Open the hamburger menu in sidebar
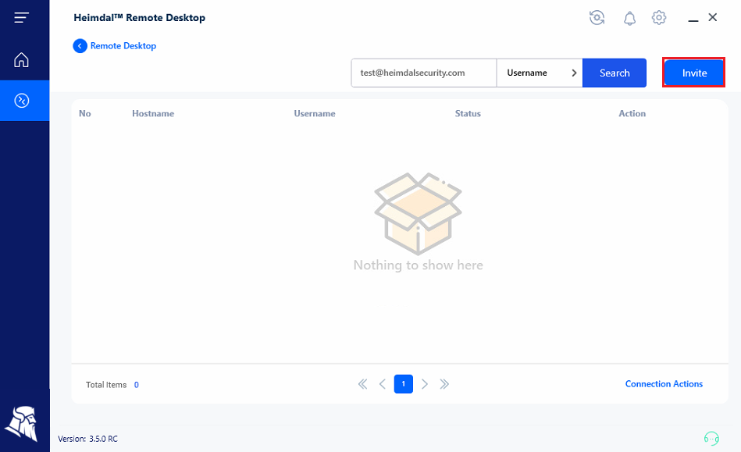 (x=22, y=18)
